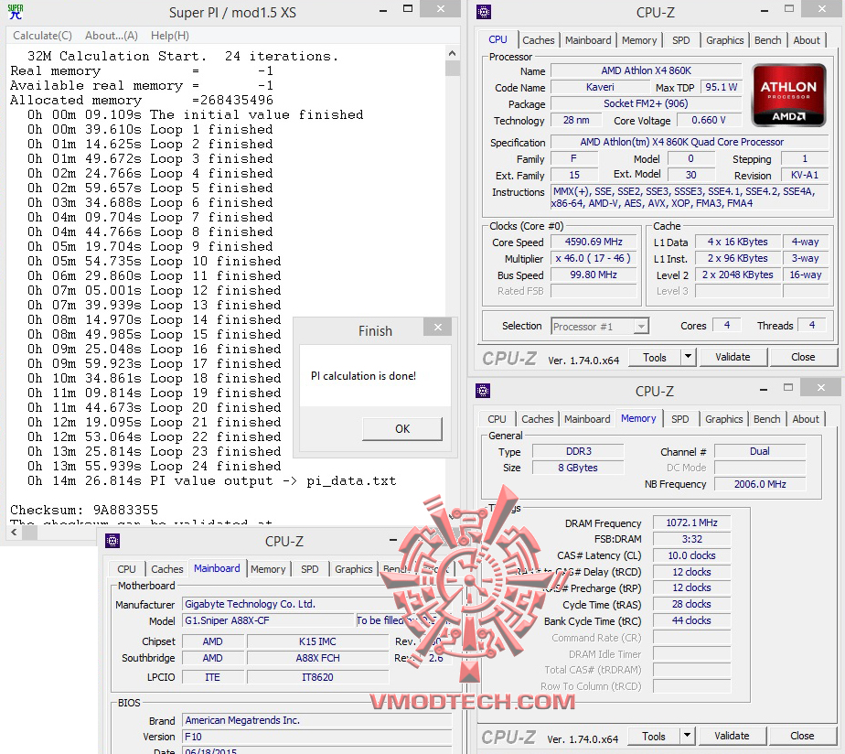Screen dimensions: 845x754
Task: Select Graphics tab in Memory CPU-Z window
Action: [723, 419]
